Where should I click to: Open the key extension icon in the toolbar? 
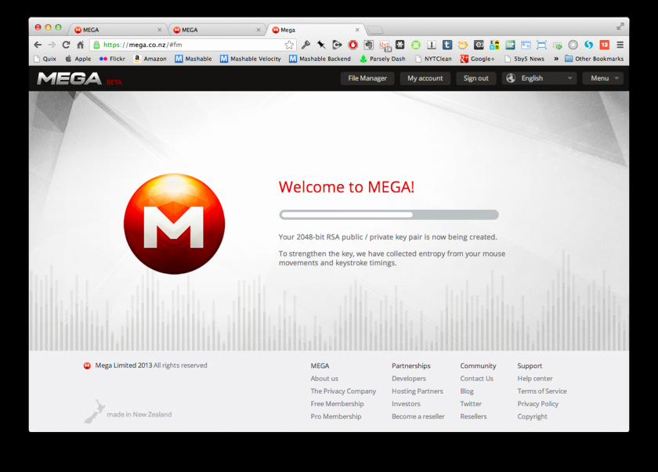pyautogui.click(x=306, y=45)
